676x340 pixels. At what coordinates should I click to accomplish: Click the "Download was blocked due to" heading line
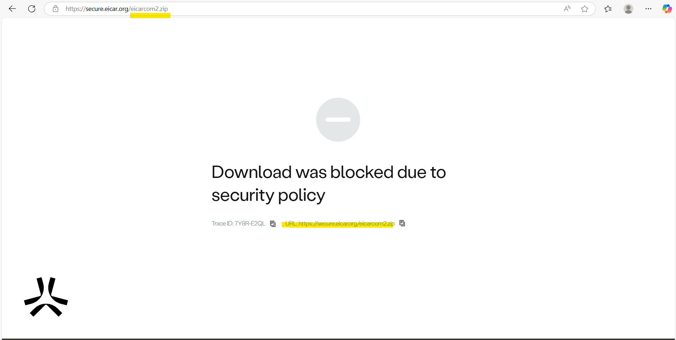click(328, 172)
